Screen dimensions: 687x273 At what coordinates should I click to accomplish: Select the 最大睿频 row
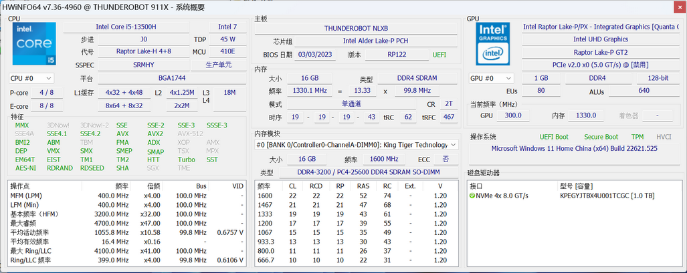pyautogui.click(x=126, y=223)
